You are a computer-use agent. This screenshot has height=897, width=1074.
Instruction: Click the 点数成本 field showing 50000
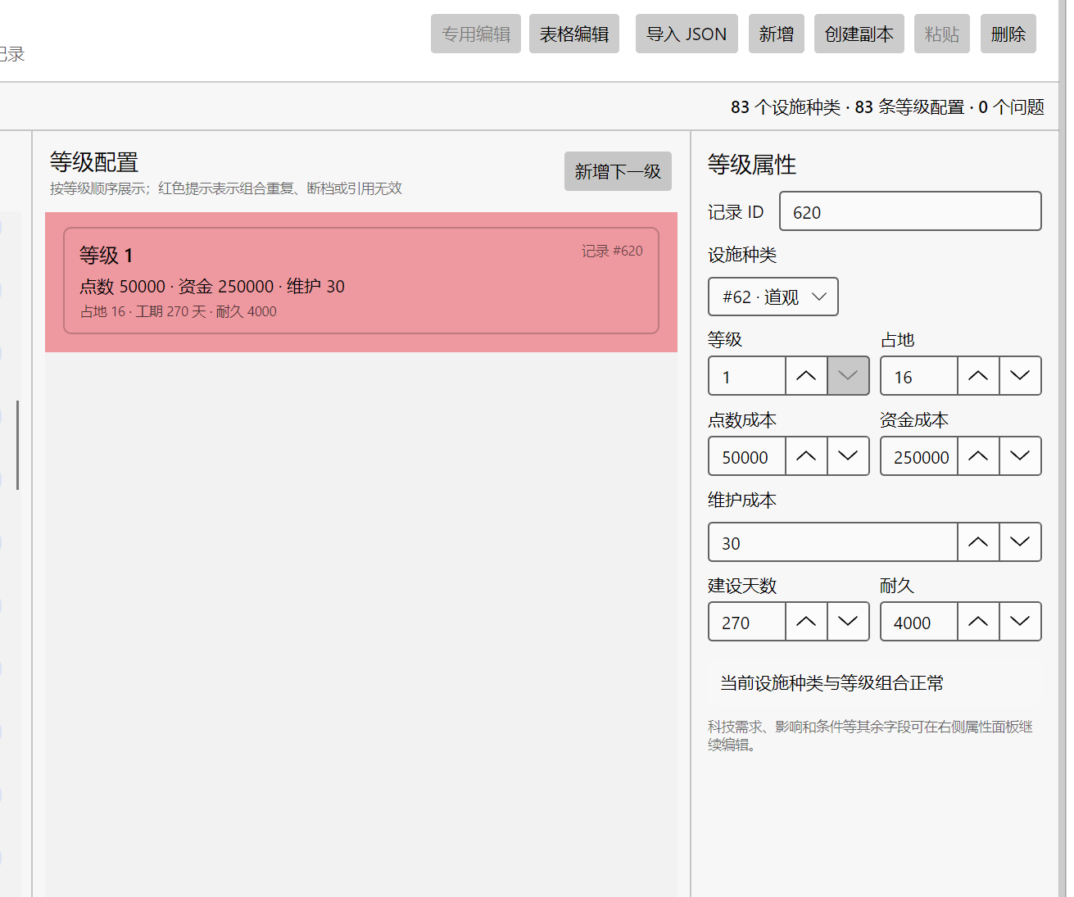(x=747, y=456)
